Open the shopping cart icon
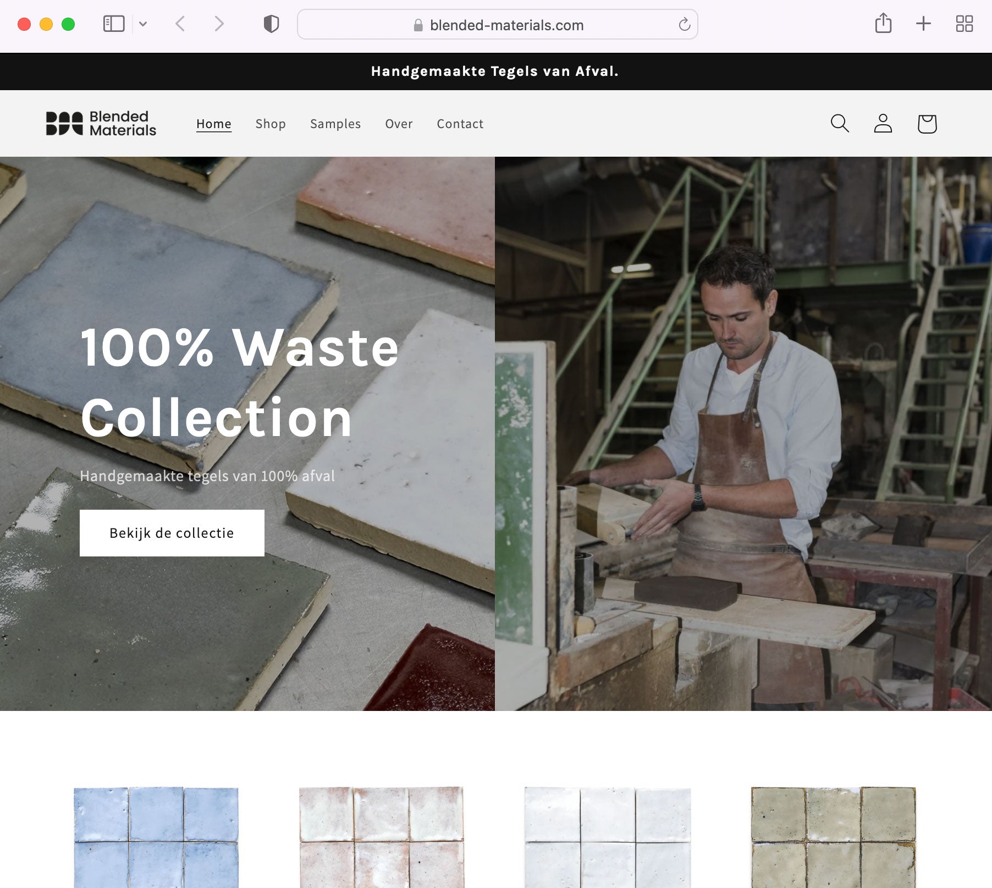 coord(927,124)
